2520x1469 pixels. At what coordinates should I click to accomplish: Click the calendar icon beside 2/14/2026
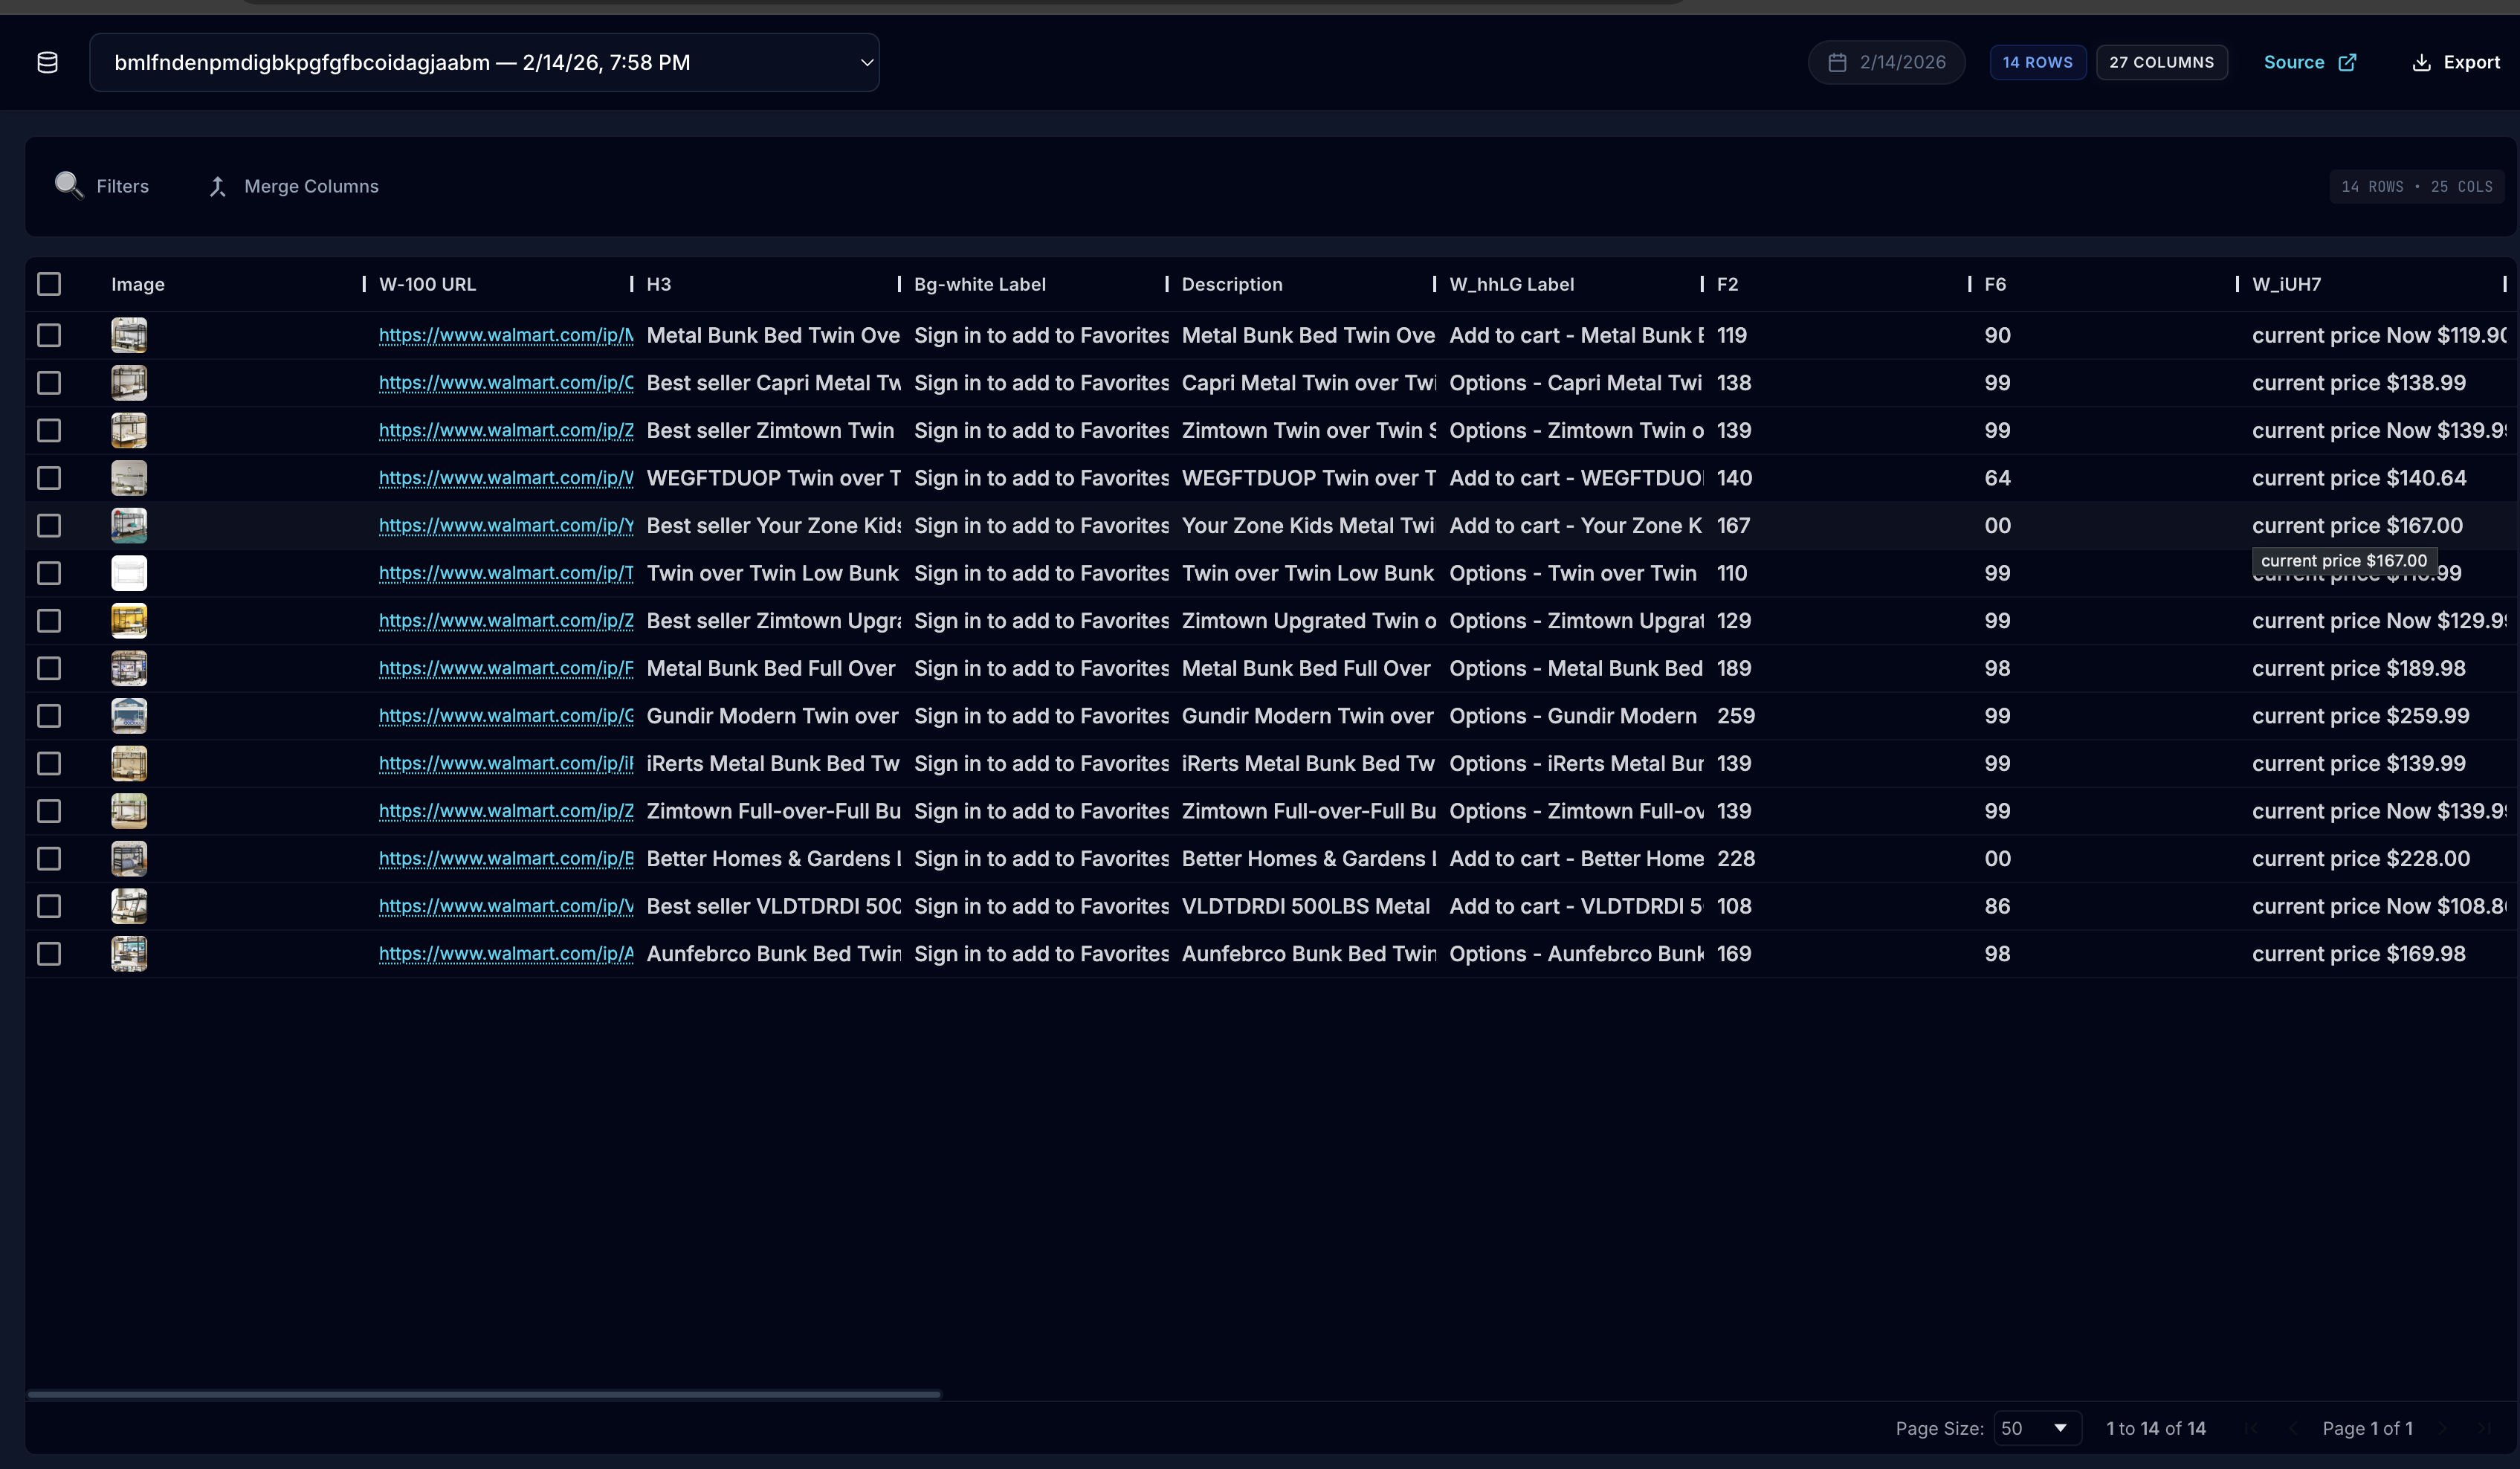click(x=1837, y=63)
